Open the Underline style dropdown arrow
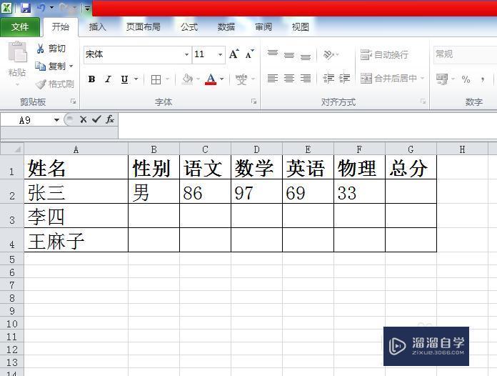 click(x=136, y=79)
